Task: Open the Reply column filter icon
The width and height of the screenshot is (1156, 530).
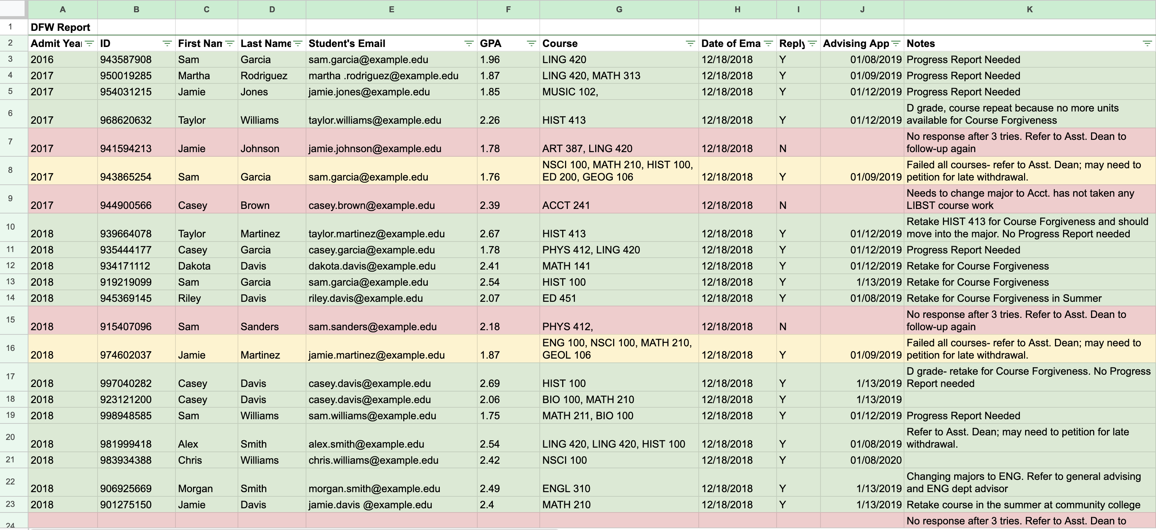Action: [x=812, y=43]
